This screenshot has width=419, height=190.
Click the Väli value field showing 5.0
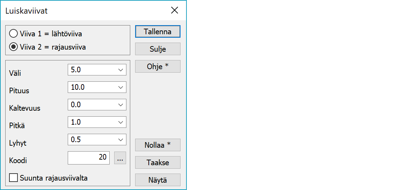coord(92,70)
